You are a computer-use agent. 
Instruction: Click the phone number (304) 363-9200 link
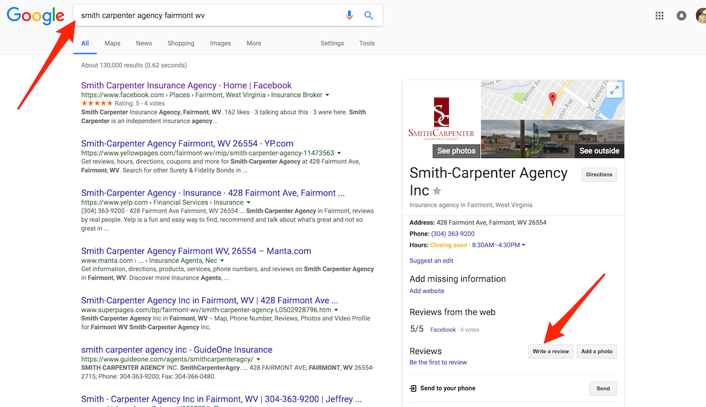click(452, 234)
